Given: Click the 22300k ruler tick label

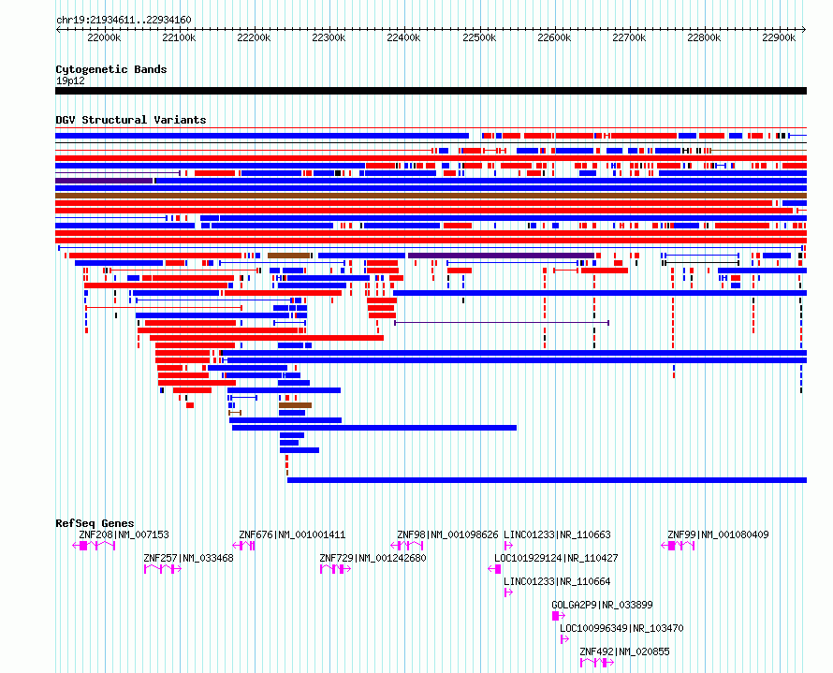Looking at the screenshot, I should (329, 37).
